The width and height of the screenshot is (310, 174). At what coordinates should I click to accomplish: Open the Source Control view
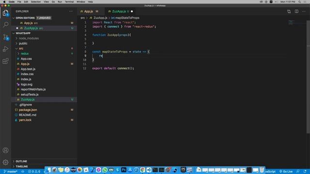pyautogui.click(x=5, y=37)
